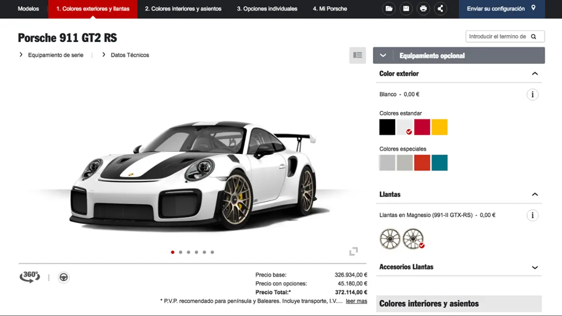Open the 360° view of the car
Viewport: 562px width, 316px height.
pyautogui.click(x=30, y=277)
